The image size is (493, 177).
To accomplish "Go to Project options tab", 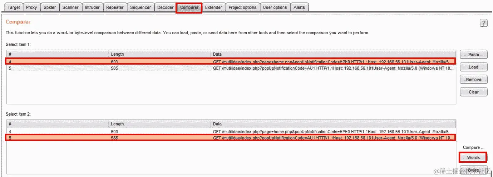I will click(x=242, y=7).
